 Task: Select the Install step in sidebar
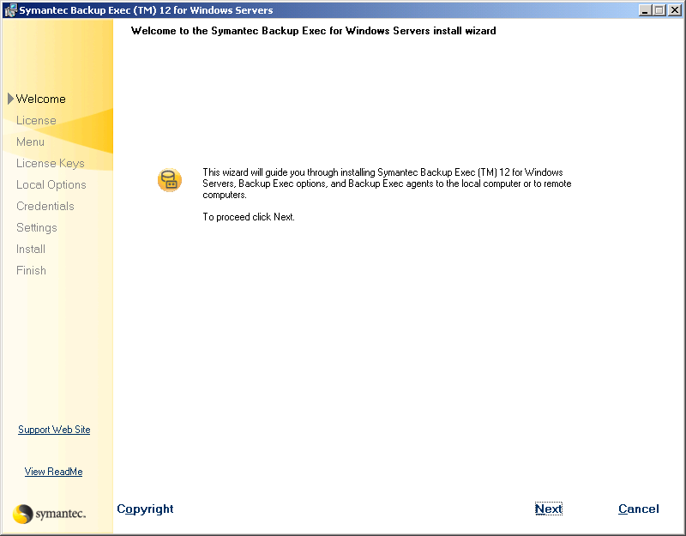pos(31,249)
